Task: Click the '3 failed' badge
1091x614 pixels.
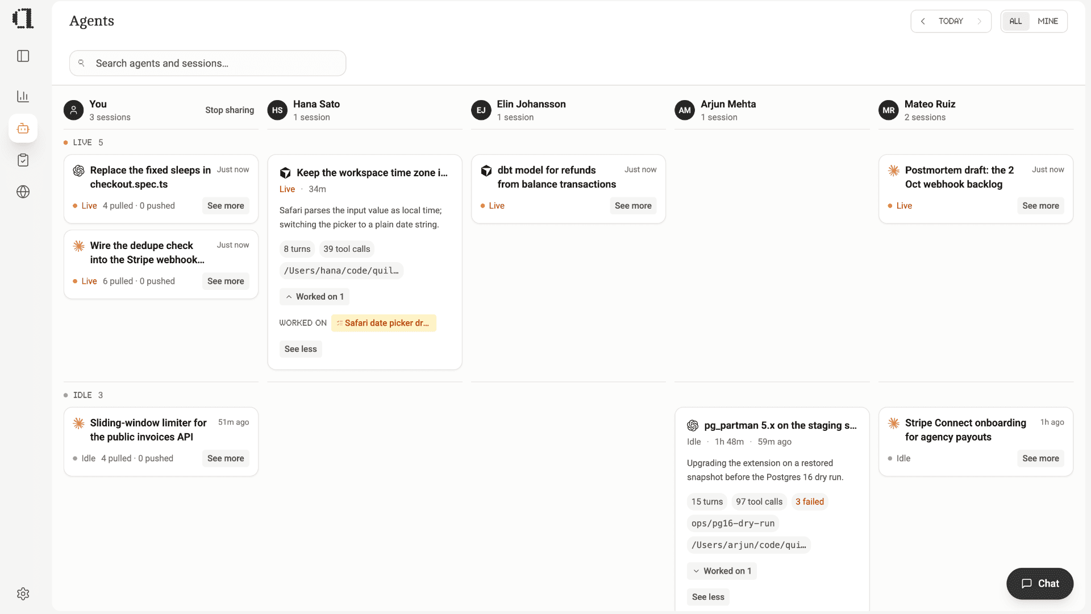Action: tap(810, 502)
